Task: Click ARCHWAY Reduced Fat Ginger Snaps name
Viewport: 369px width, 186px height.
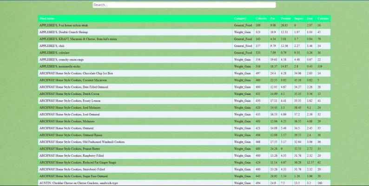Action: pos(78,162)
